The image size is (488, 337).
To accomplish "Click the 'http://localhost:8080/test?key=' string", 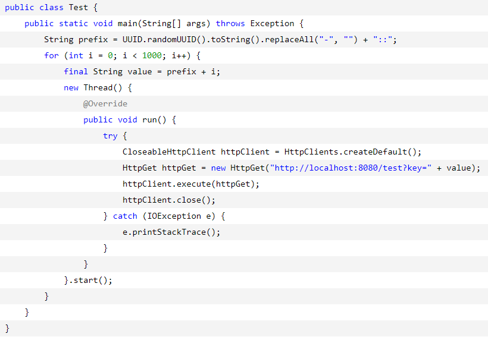I will [351, 168].
